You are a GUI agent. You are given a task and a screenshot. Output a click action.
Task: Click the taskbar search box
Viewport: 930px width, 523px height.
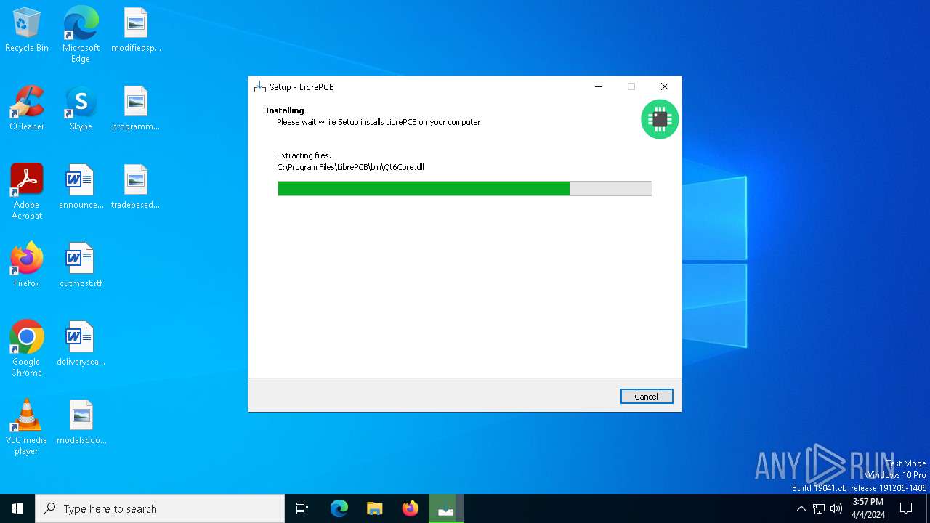coord(160,508)
